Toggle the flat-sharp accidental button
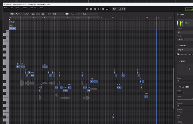 [x=43, y=14]
